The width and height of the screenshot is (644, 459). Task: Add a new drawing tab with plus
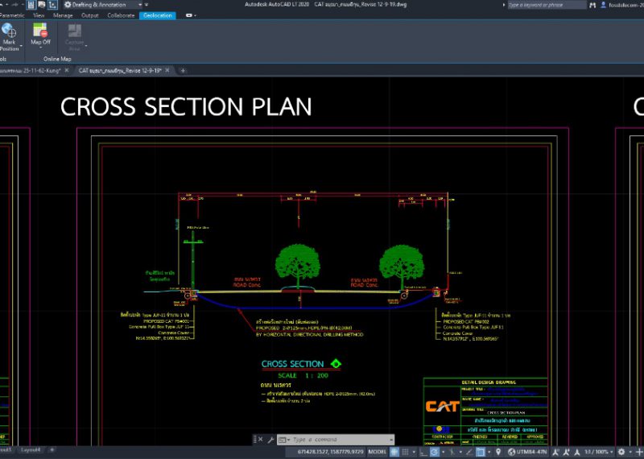pyautogui.click(x=183, y=71)
